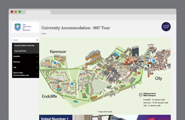Go to Back to Main Accommodation site
Screen dimensions: 185x120
[x=21, y=74]
